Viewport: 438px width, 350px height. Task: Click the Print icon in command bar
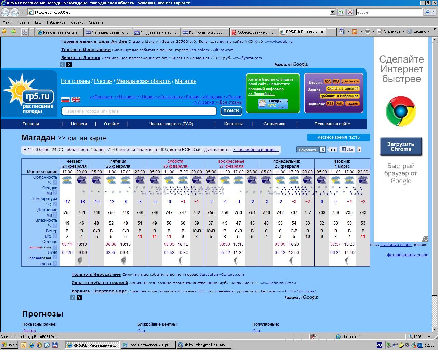pos(368,32)
